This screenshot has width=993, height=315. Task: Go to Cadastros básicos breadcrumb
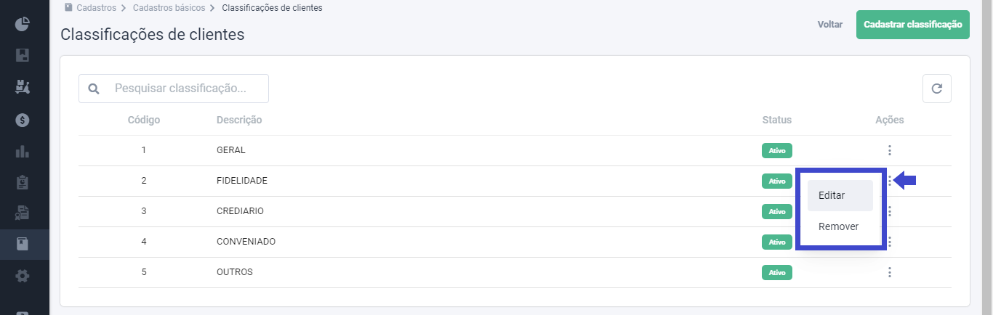tap(169, 8)
